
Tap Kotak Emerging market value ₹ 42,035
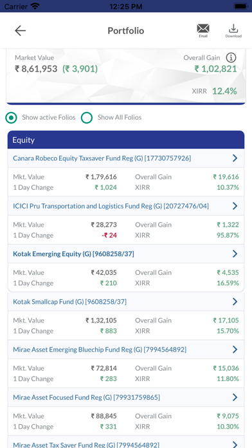104,272
